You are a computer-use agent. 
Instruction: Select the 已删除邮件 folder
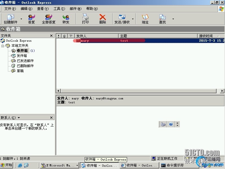pyautogui.click(x=25, y=66)
